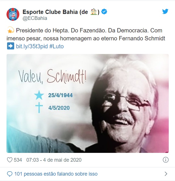Click the blue verified badge

pyautogui.click(x=104, y=12)
